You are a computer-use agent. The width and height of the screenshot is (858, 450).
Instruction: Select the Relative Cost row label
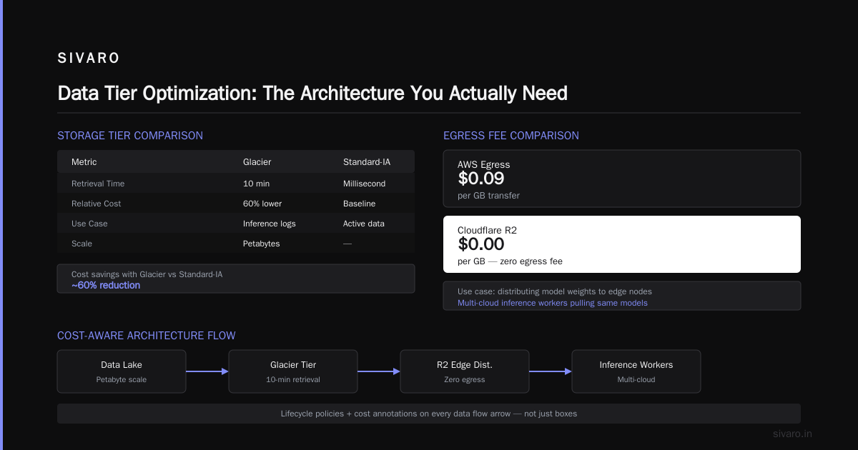(97, 204)
